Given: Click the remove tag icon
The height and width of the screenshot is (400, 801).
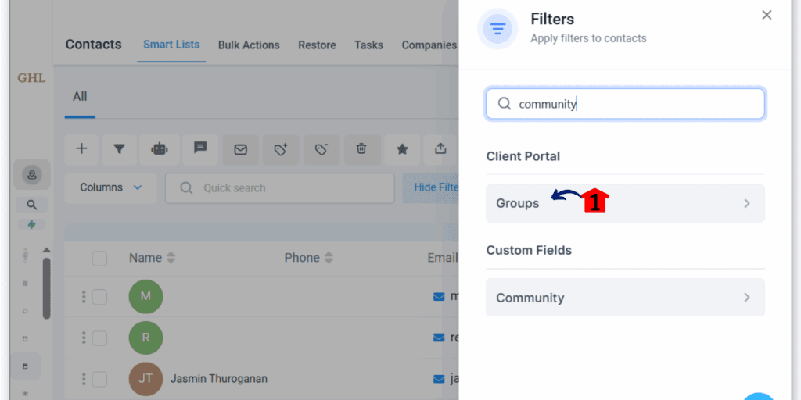Looking at the screenshot, I should click(321, 149).
